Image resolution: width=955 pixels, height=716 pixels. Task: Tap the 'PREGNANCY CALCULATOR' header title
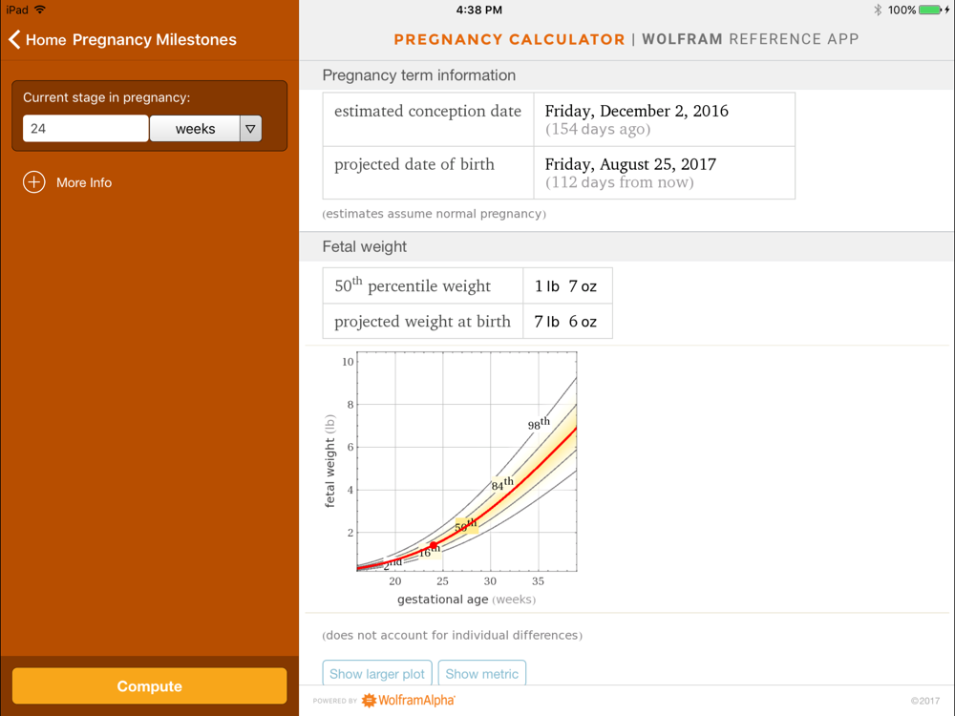(x=509, y=39)
